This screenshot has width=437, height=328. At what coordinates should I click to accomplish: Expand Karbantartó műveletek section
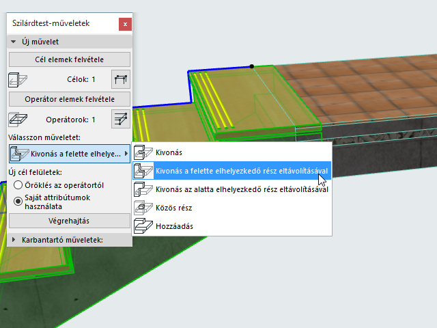tap(13, 240)
